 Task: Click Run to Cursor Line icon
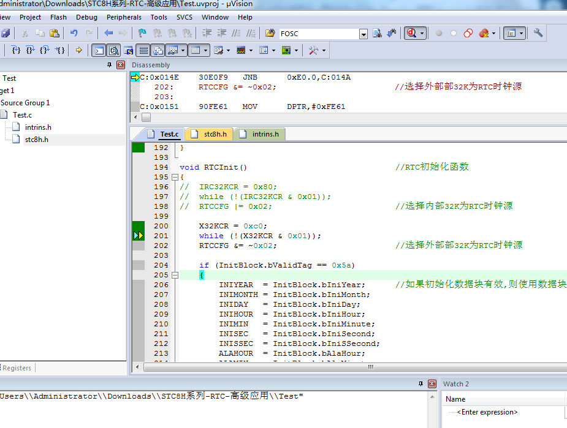(x=59, y=50)
